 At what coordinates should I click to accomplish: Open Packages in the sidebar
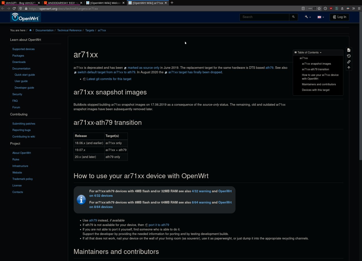click(18, 56)
